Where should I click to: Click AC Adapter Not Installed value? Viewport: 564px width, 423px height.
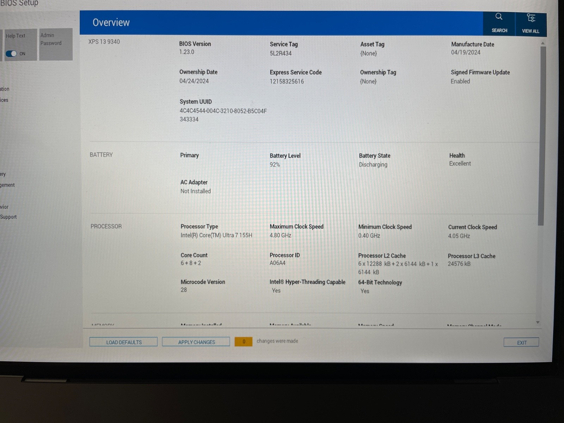coord(196,191)
